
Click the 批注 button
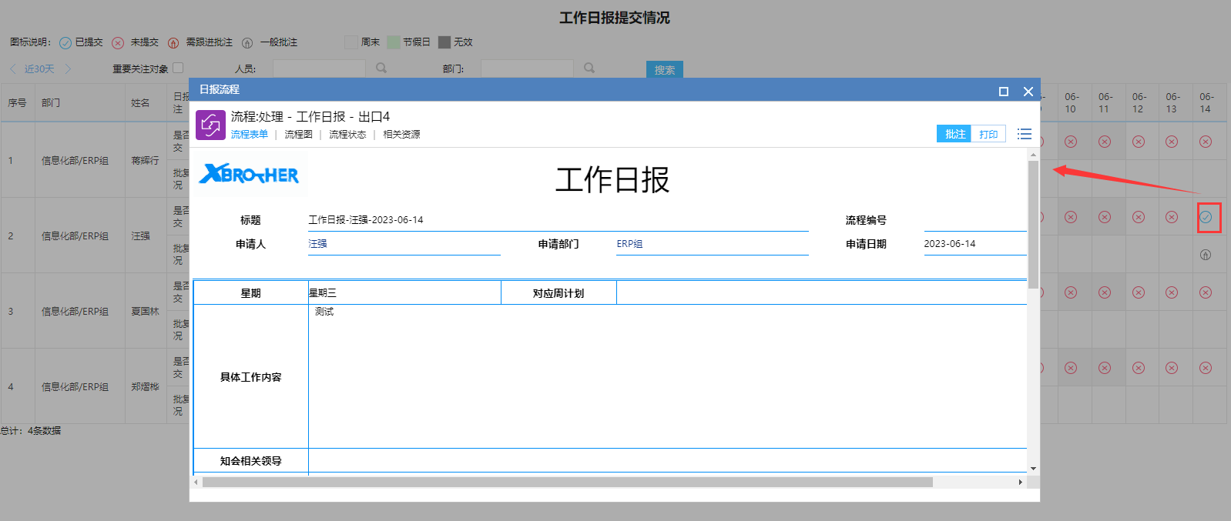(954, 134)
